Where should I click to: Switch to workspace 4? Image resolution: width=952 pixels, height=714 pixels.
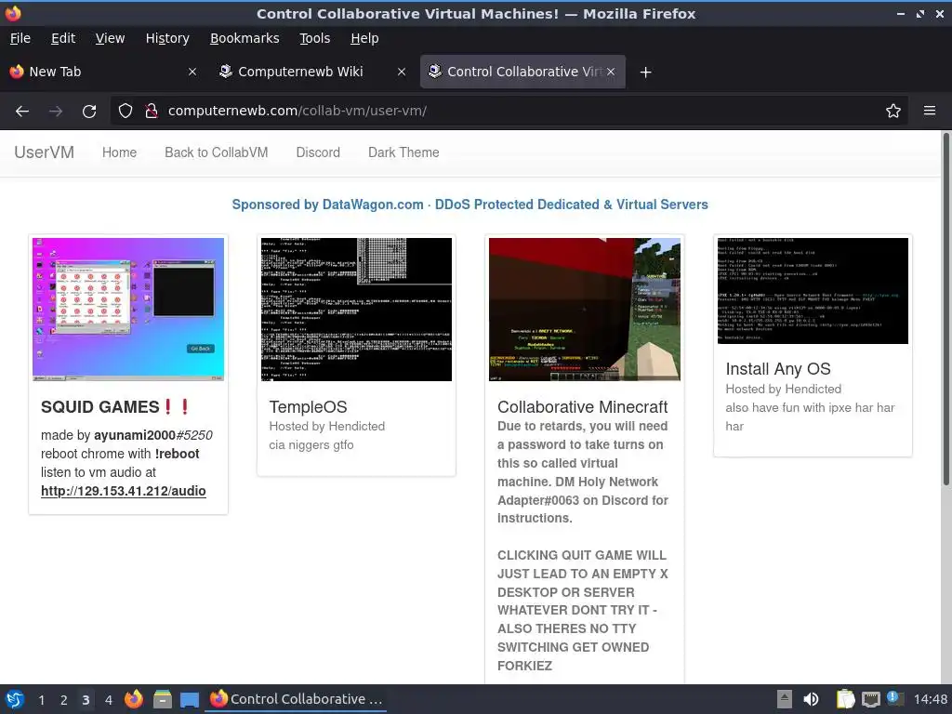tap(108, 700)
